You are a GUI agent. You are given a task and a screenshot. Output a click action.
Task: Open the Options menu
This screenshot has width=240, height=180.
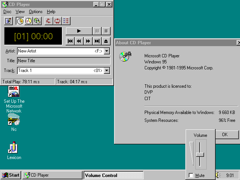tap(36, 12)
